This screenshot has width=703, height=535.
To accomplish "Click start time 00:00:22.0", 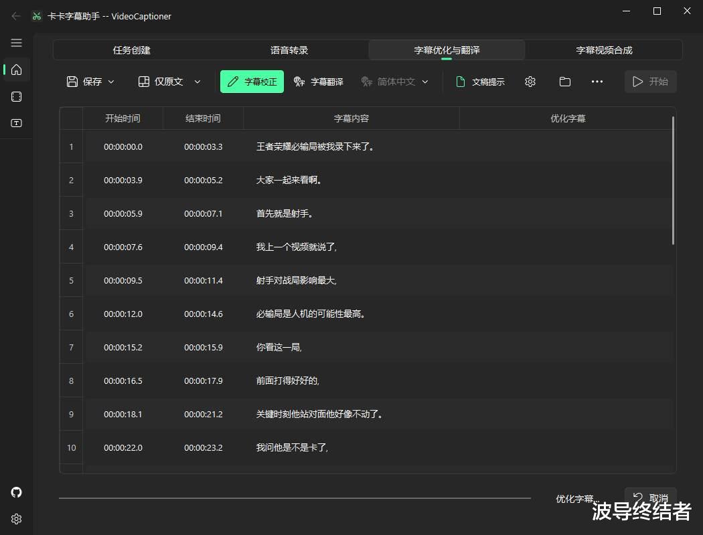I will click(x=123, y=447).
